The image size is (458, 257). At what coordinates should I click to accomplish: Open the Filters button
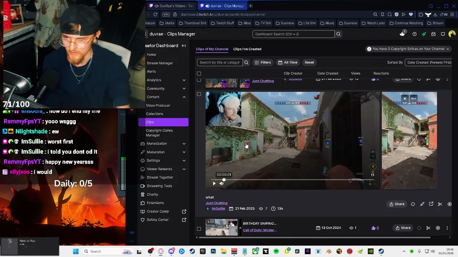pyautogui.click(x=263, y=62)
